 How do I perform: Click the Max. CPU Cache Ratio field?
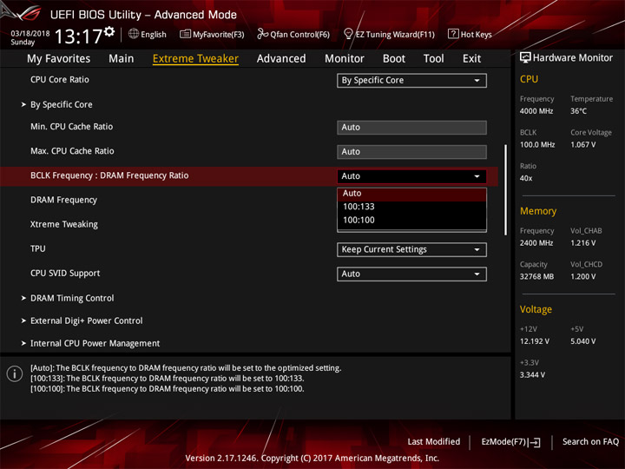coord(411,151)
